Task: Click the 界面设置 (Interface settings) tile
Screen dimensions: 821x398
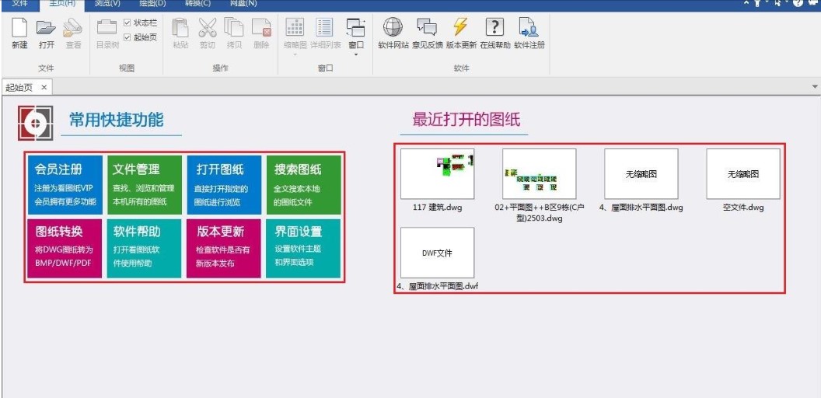Action: [304, 248]
